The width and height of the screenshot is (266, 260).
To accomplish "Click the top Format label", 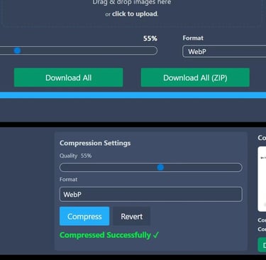I will [193, 38].
